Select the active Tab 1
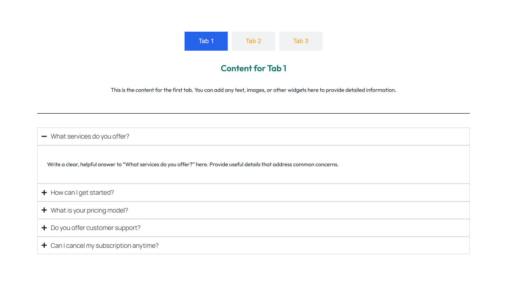Screen dimensions: 507x285 [206, 41]
